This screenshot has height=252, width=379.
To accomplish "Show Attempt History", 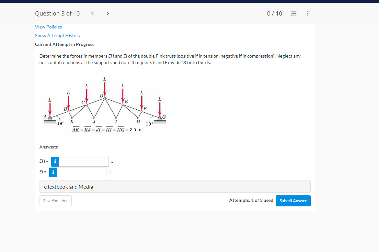I will pyautogui.click(x=58, y=36).
